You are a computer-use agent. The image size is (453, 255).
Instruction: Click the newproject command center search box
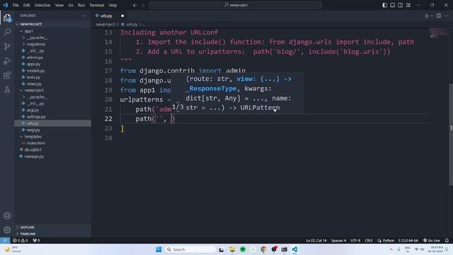point(236,5)
